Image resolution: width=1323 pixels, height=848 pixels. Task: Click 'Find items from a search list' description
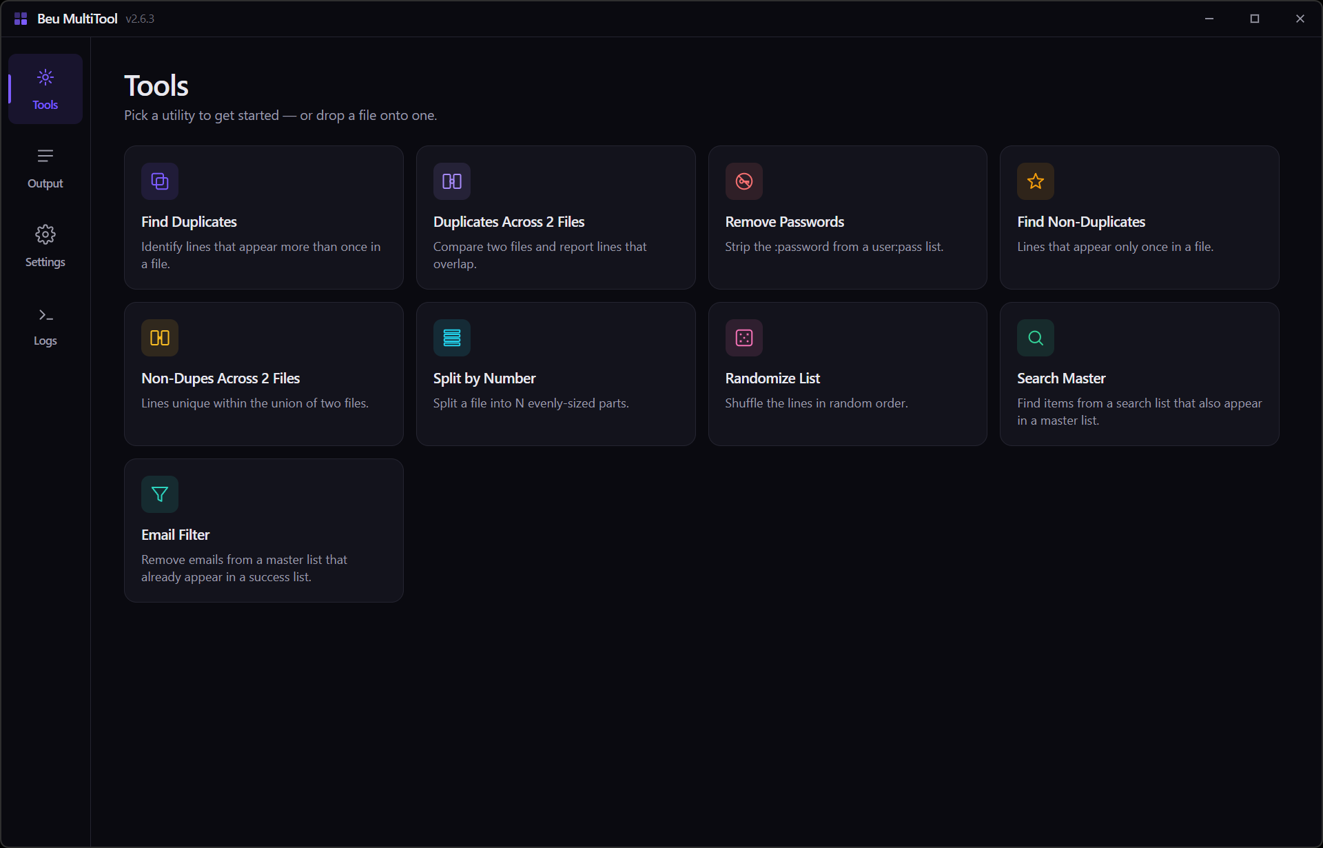tap(1140, 412)
